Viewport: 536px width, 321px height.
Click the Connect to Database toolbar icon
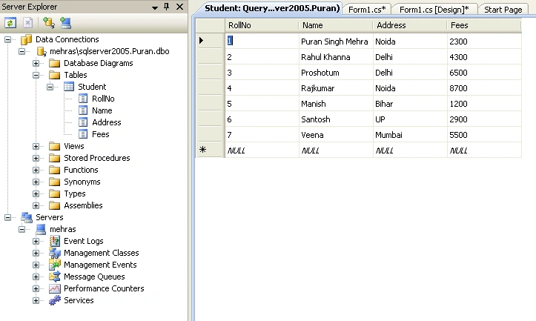coord(48,23)
